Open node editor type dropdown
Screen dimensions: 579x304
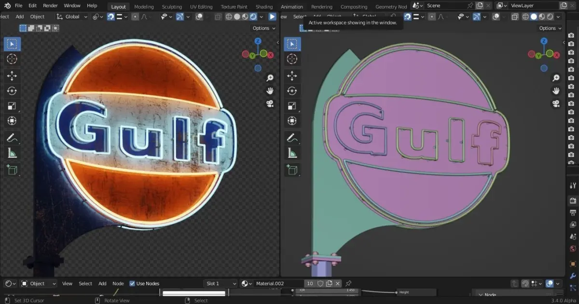click(10, 284)
